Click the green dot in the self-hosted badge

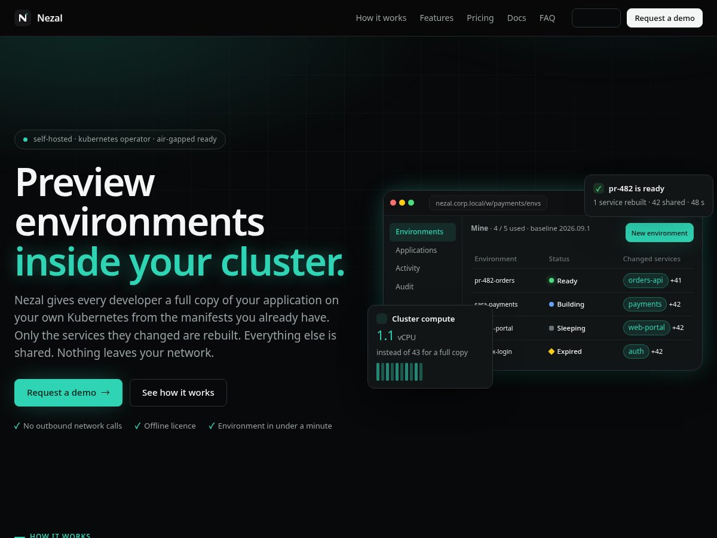[25, 139]
